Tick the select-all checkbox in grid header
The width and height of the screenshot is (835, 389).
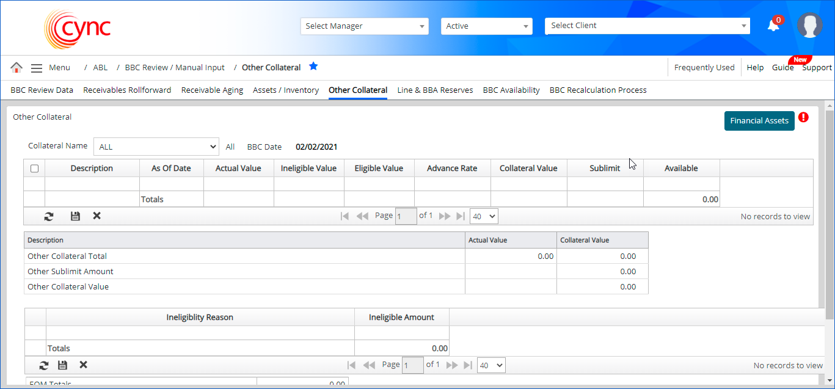click(x=34, y=169)
